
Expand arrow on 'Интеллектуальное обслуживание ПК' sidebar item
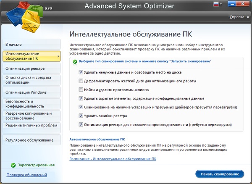[58, 56]
